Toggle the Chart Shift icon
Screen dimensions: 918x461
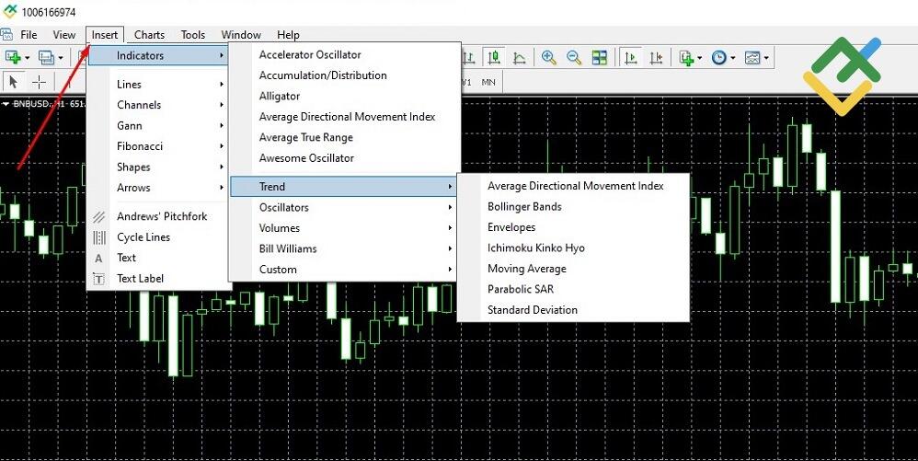pyautogui.click(x=656, y=57)
